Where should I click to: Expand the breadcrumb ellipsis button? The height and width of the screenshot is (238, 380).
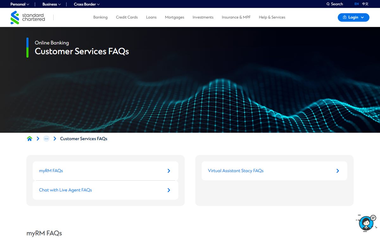point(47,139)
